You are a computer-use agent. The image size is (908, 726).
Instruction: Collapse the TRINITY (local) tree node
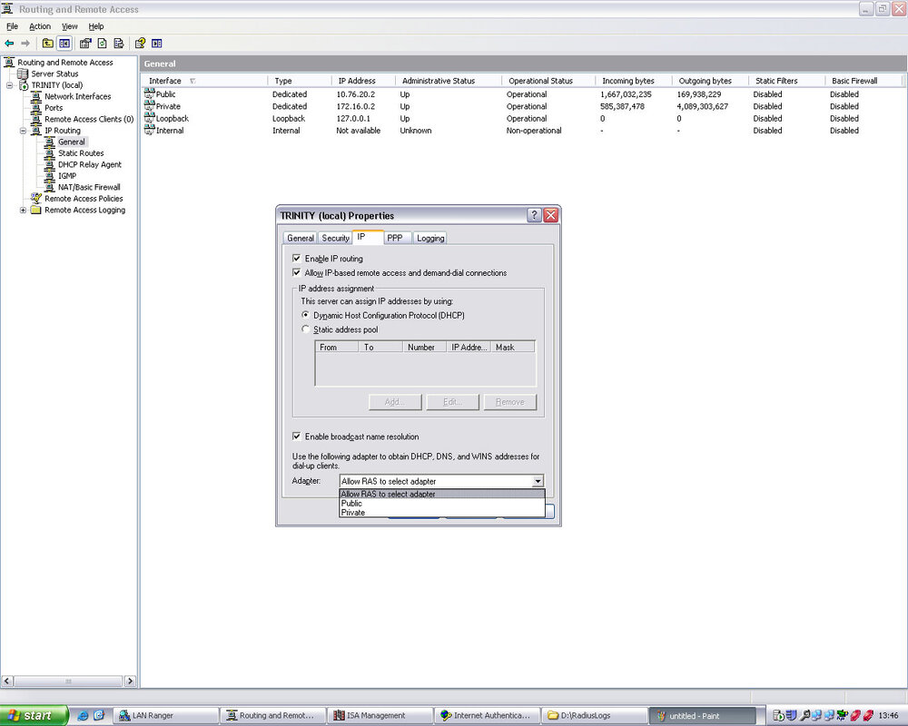9,85
